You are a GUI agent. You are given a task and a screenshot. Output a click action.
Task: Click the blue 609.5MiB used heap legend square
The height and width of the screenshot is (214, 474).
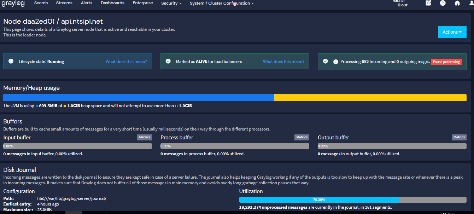tap(37, 106)
